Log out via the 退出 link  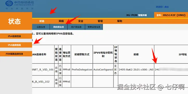[166, 7]
